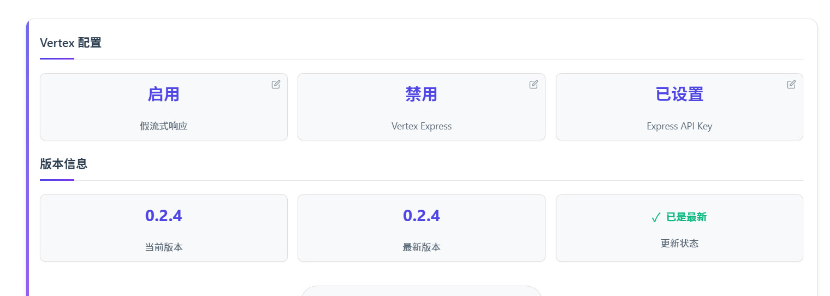Select the 已设置 value text
The width and height of the screenshot is (830, 296).
pyautogui.click(x=679, y=94)
